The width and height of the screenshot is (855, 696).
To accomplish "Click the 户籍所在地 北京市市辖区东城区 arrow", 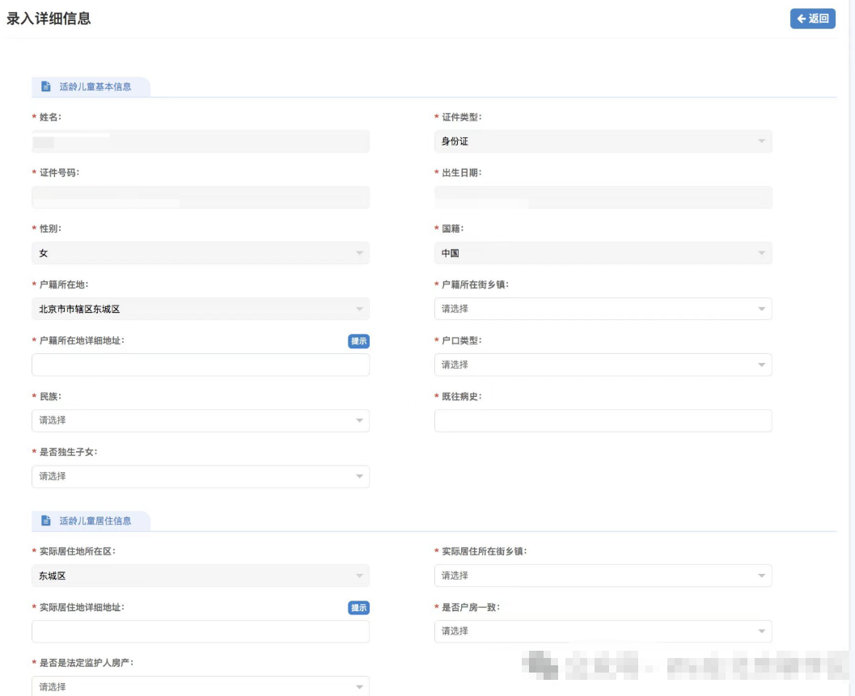I will [x=359, y=309].
